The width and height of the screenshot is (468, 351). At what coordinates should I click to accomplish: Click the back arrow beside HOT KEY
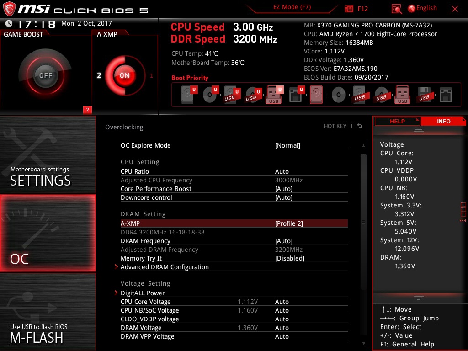tap(360, 126)
